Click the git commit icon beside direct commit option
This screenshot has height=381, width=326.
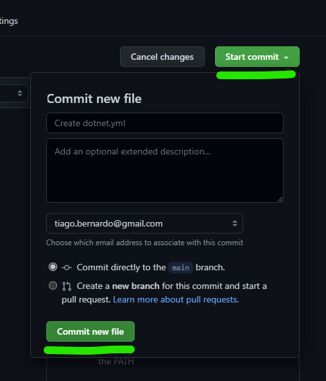[67, 268]
